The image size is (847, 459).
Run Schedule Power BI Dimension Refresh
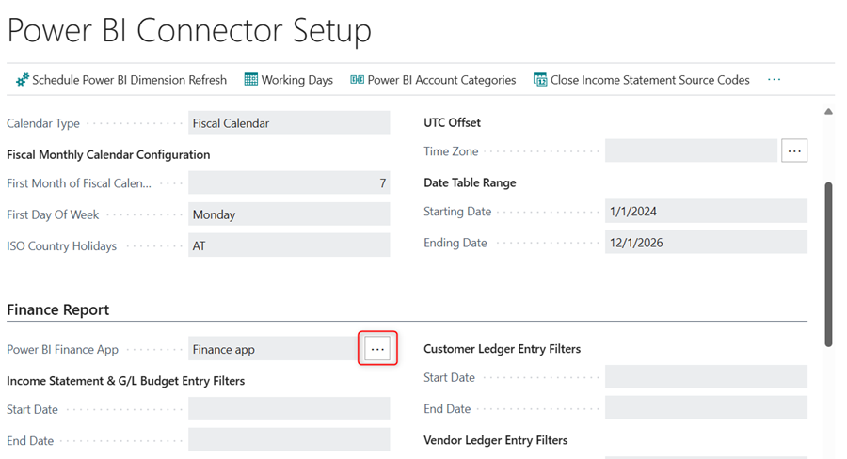[129, 80]
